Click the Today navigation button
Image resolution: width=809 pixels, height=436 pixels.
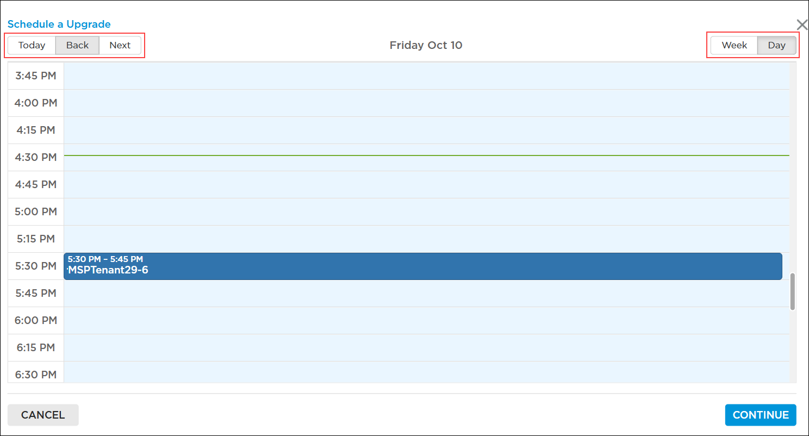32,45
